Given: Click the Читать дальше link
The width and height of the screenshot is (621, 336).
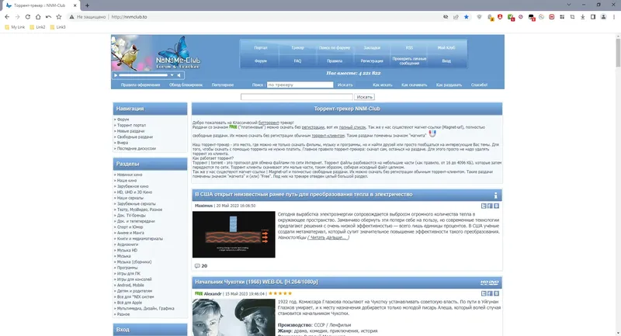Looking at the screenshot, I should pos(328,238).
